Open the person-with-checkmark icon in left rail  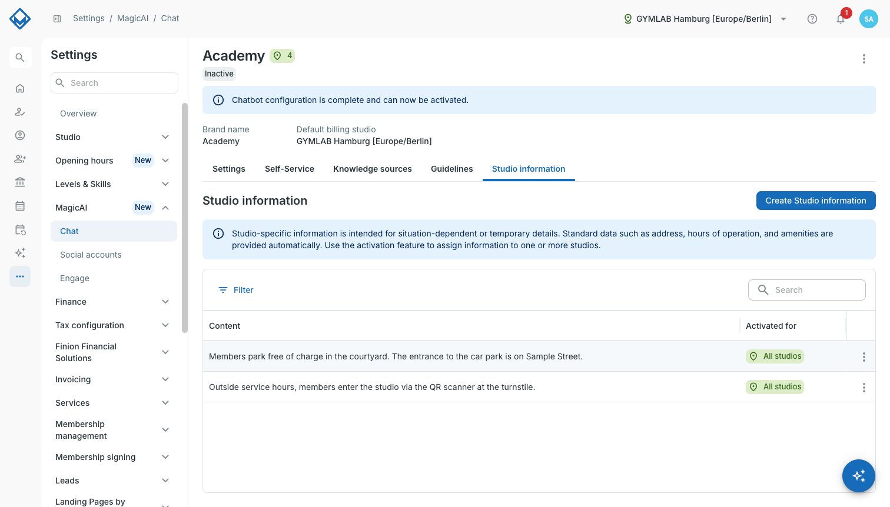20,112
